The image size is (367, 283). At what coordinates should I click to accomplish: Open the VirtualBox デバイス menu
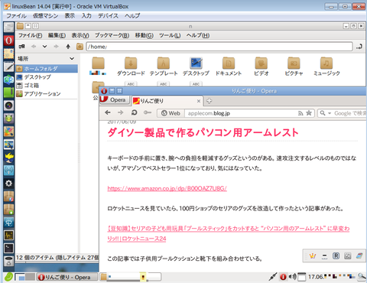[x=109, y=16]
